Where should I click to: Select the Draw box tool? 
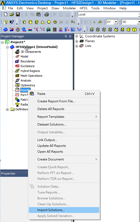coord(24,22)
